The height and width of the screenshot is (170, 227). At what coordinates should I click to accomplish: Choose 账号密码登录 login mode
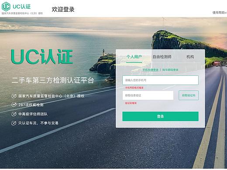click(170, 70)
